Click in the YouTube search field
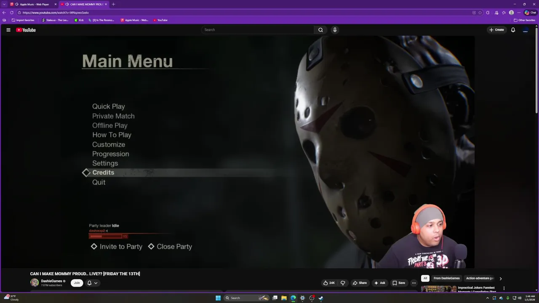The height and width of the screenshot is (303, 539). pos(258,30)
